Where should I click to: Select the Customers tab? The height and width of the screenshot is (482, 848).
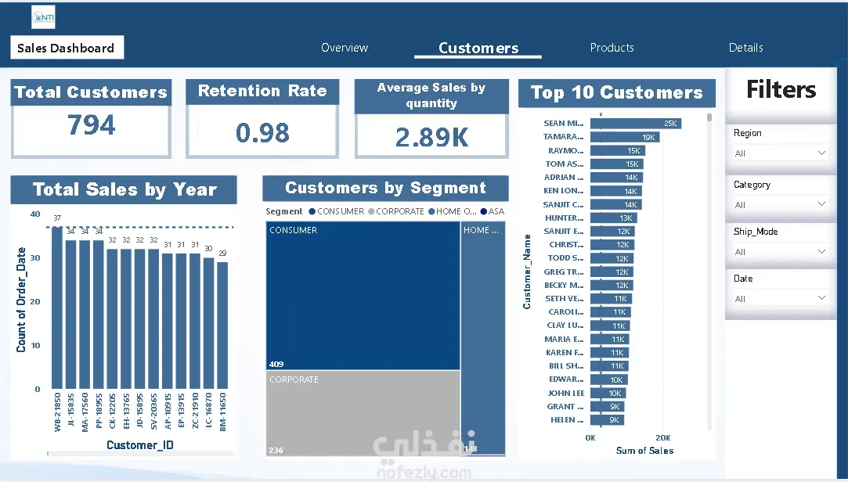coord(478,48)
